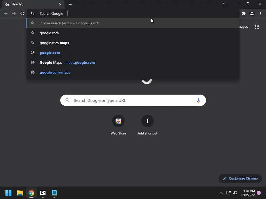Show hidden system tray icons
The image size is (266, 199).
[221, 193]
